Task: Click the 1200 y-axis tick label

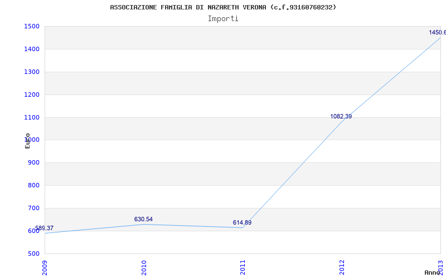Action: (32, 95)
